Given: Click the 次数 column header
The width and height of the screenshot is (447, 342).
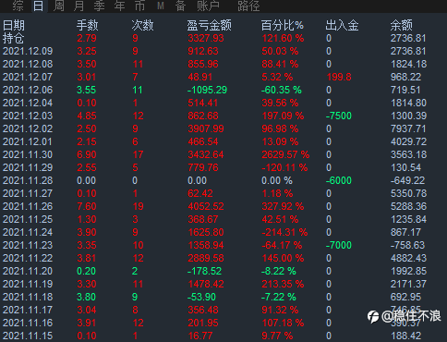Looking at the screenshot, I should click(142, 25).
